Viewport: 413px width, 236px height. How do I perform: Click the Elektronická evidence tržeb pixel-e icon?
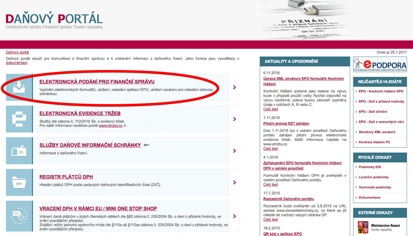(x=19, y=119)
